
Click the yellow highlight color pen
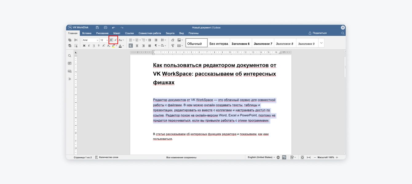coord(113,46)
